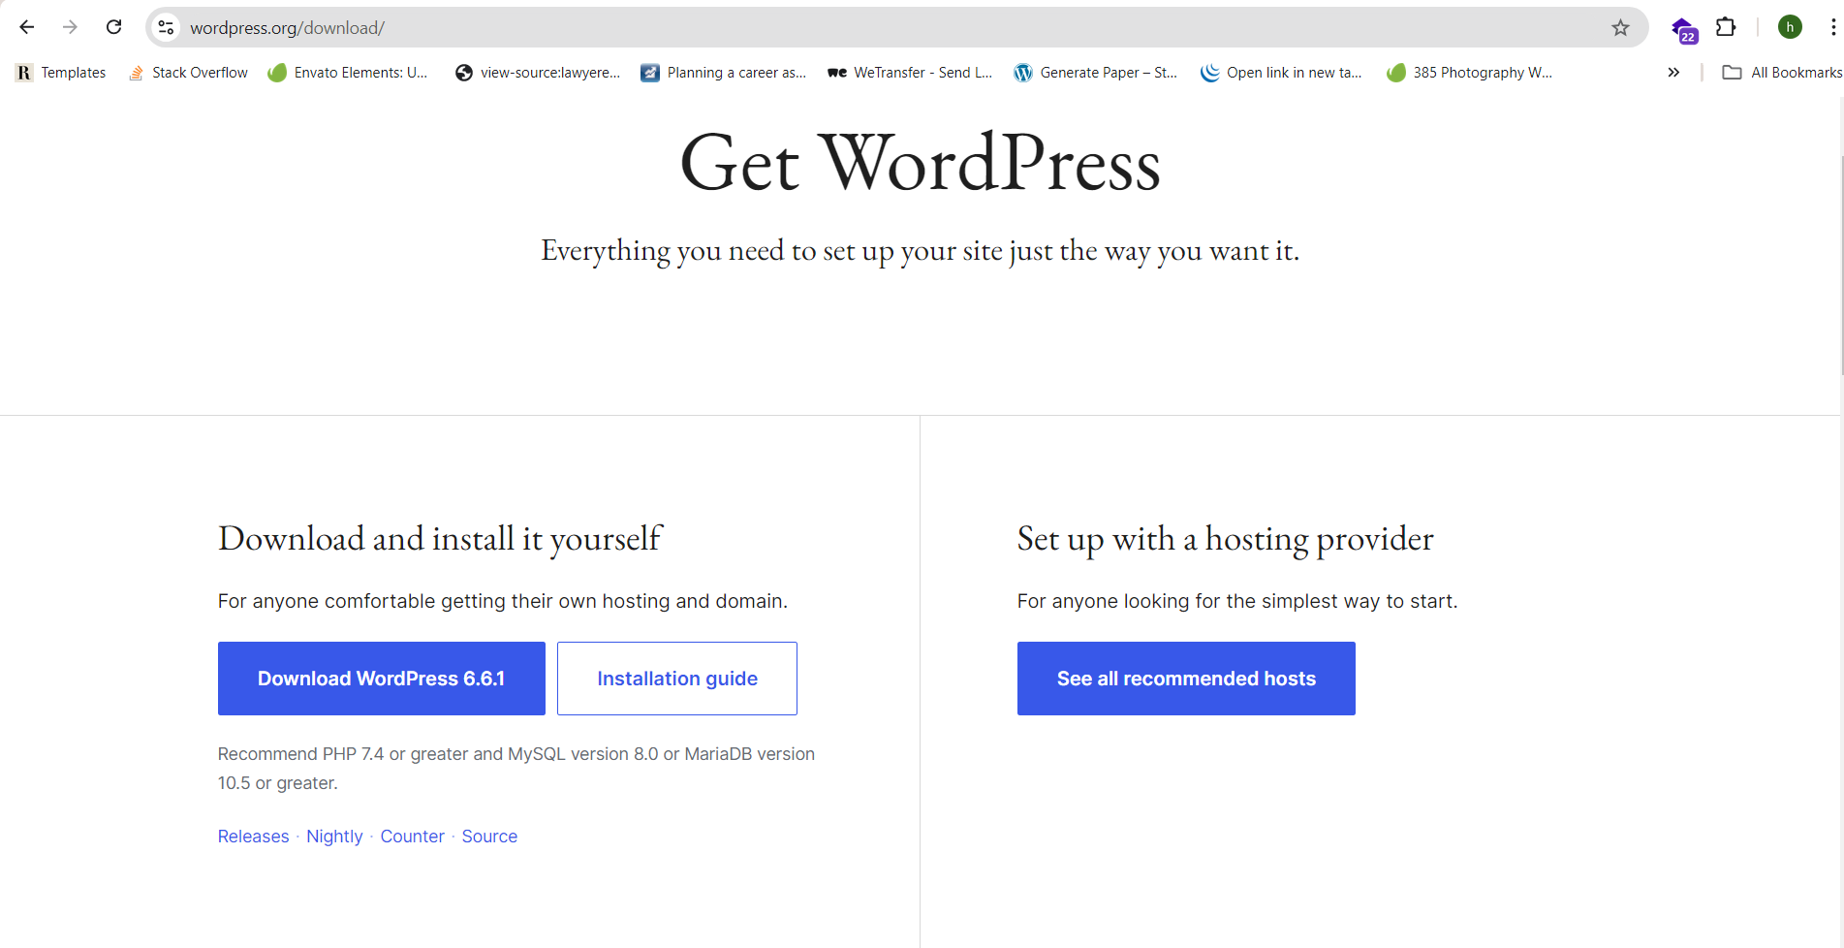The height and width of the screenshot is (948, 1844).
Task: Open the All Bookmarks folder icon
Action: pyautogui.click(x=1733, y=72)
